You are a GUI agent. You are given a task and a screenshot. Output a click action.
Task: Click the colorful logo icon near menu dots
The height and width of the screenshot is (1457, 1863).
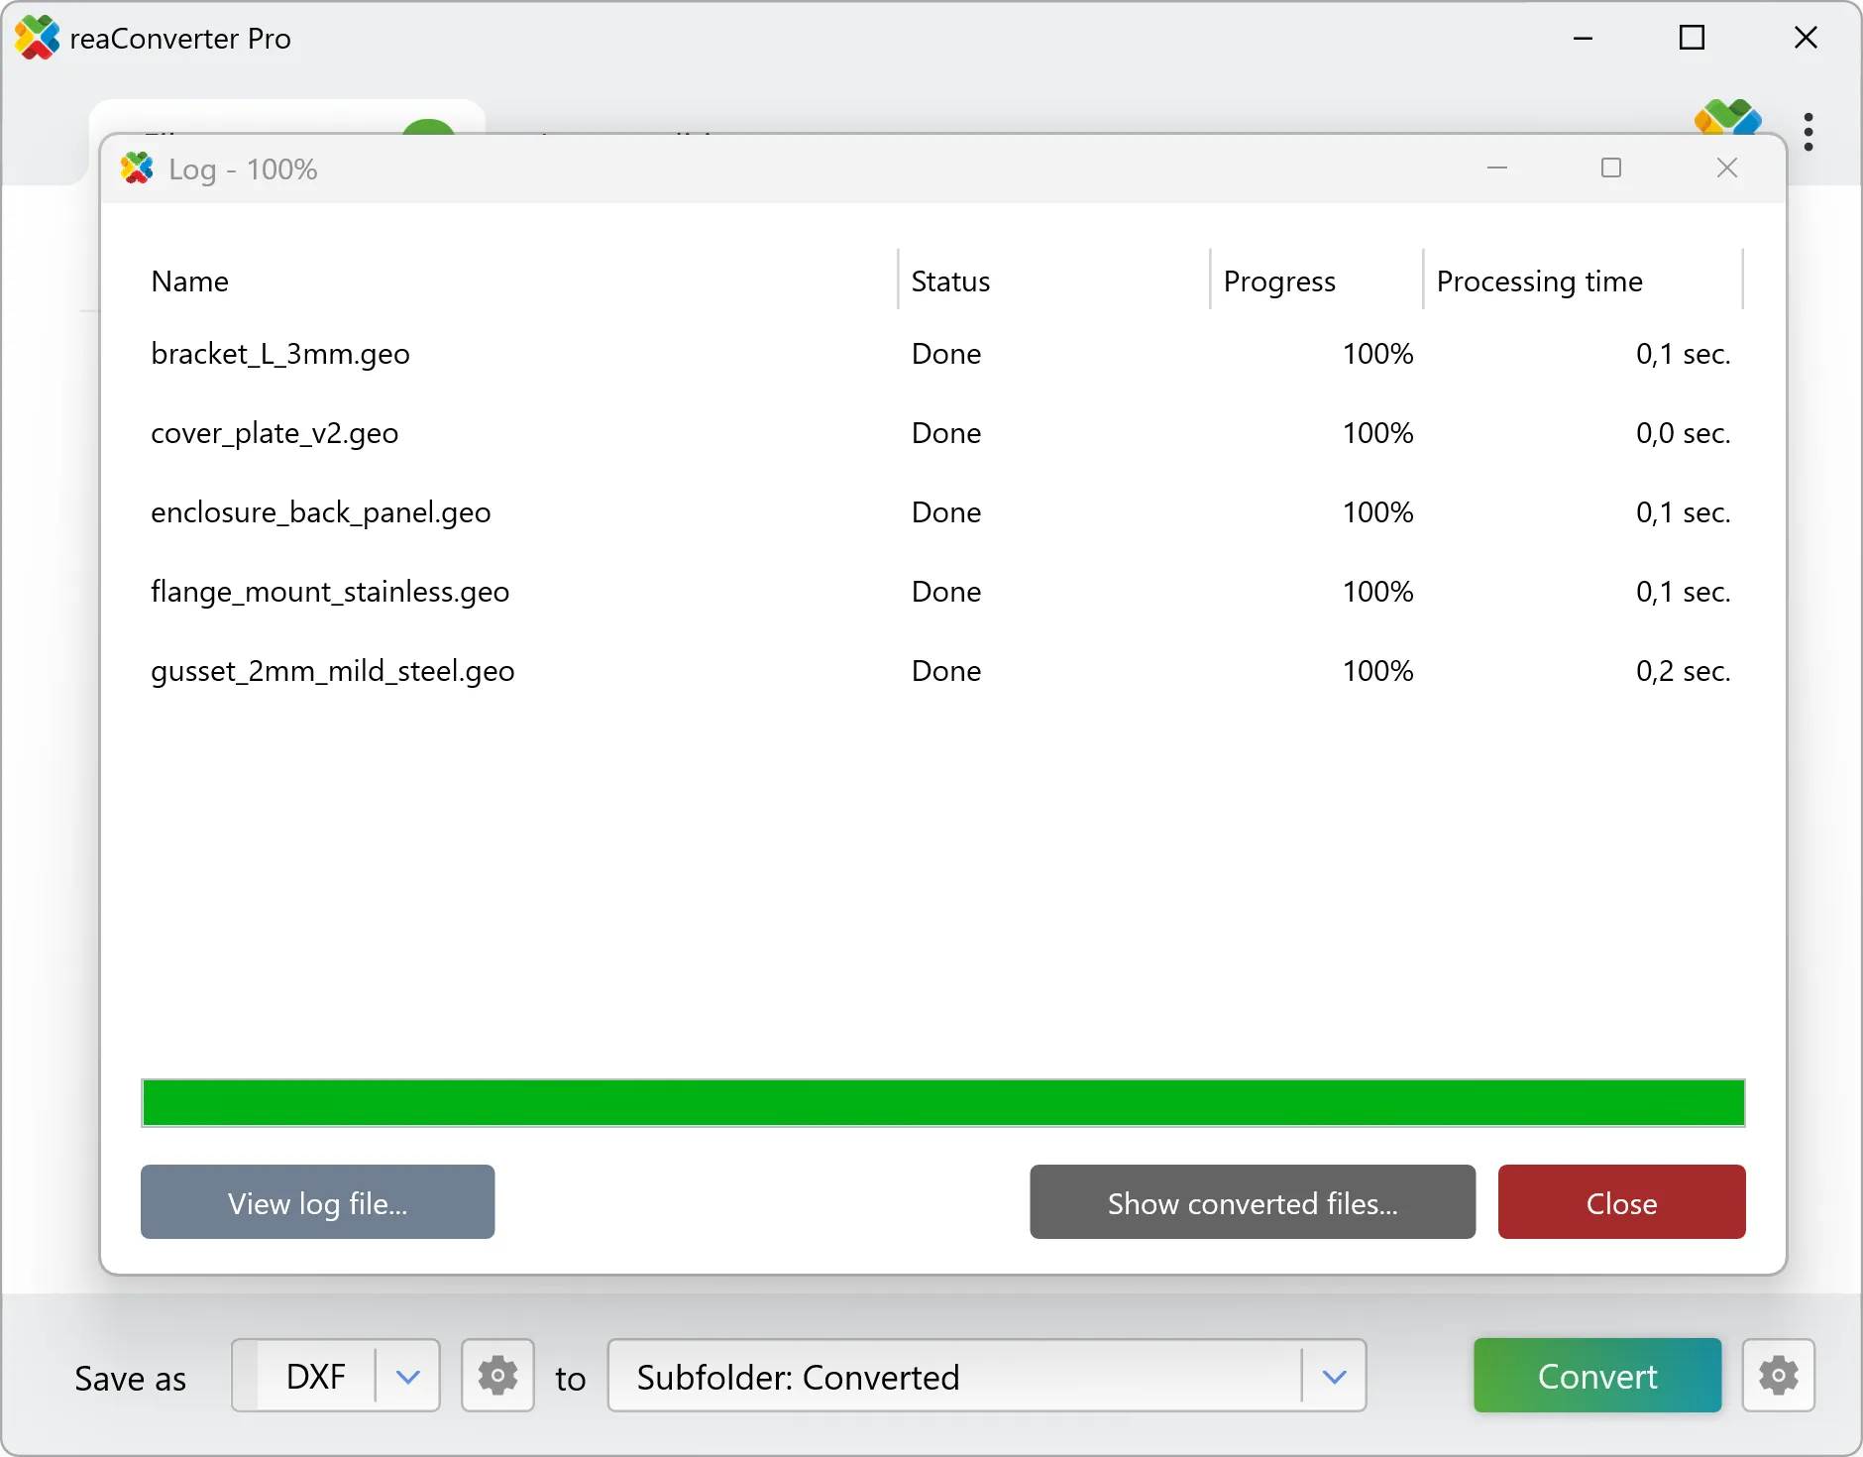click(x=1726, y=118)
